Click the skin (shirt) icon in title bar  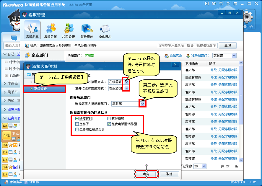click(214, 4)
